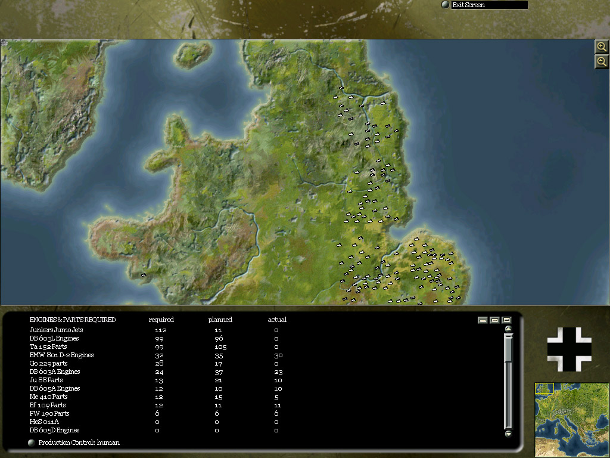This screenshot has width=610, height=458.
Task: Click the Exit Screen button
Action: (x=489, y=5)
